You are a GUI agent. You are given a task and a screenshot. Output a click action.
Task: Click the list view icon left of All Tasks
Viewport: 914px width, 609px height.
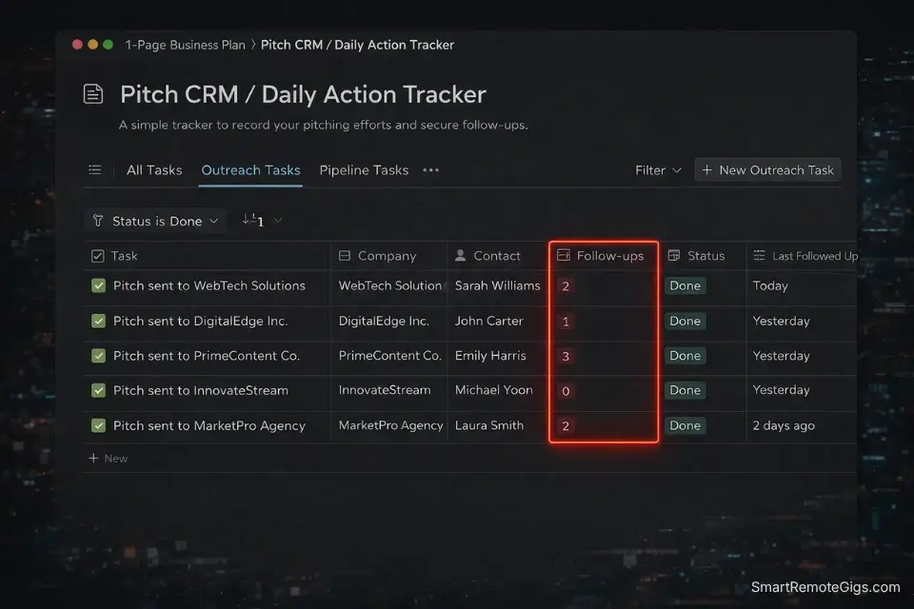click(x=94, y=169)
